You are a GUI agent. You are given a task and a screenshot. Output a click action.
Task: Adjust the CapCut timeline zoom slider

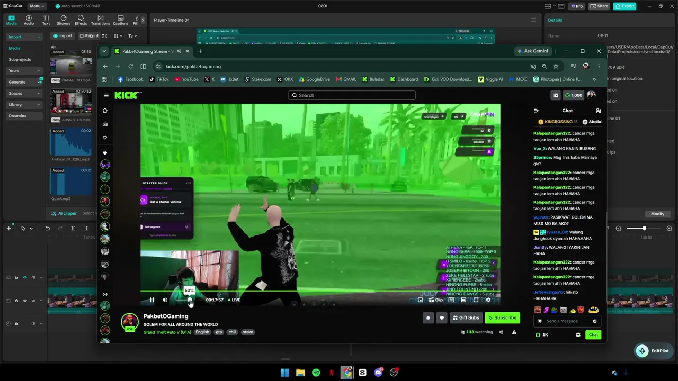pos(644,228)
